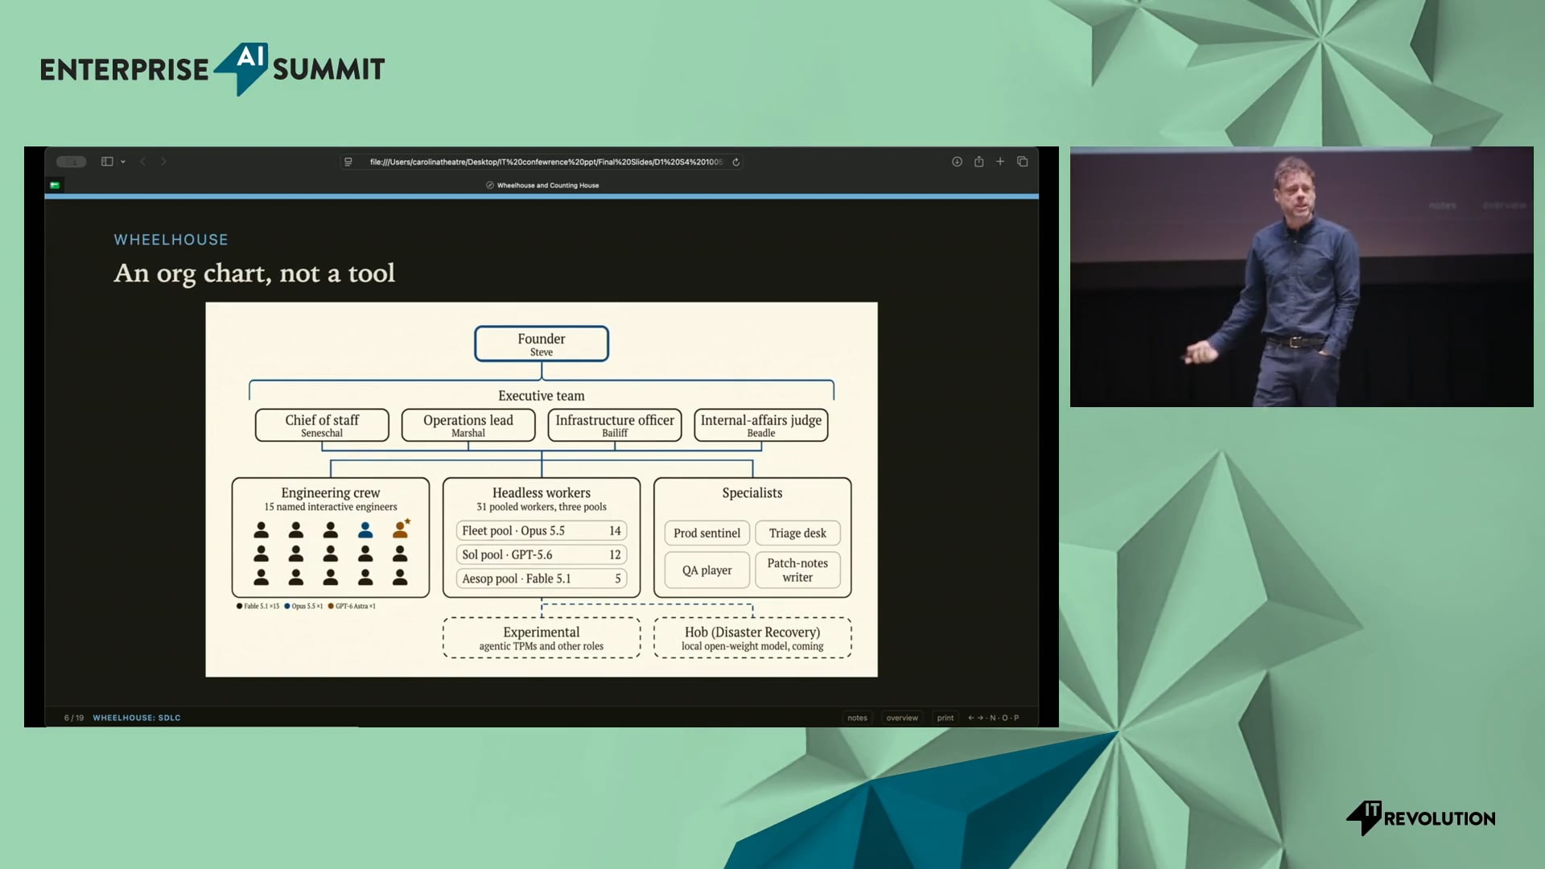Viewport: 1545px width, 869px height.
Task: Toggle the notes view button
Action: point(857,718)
